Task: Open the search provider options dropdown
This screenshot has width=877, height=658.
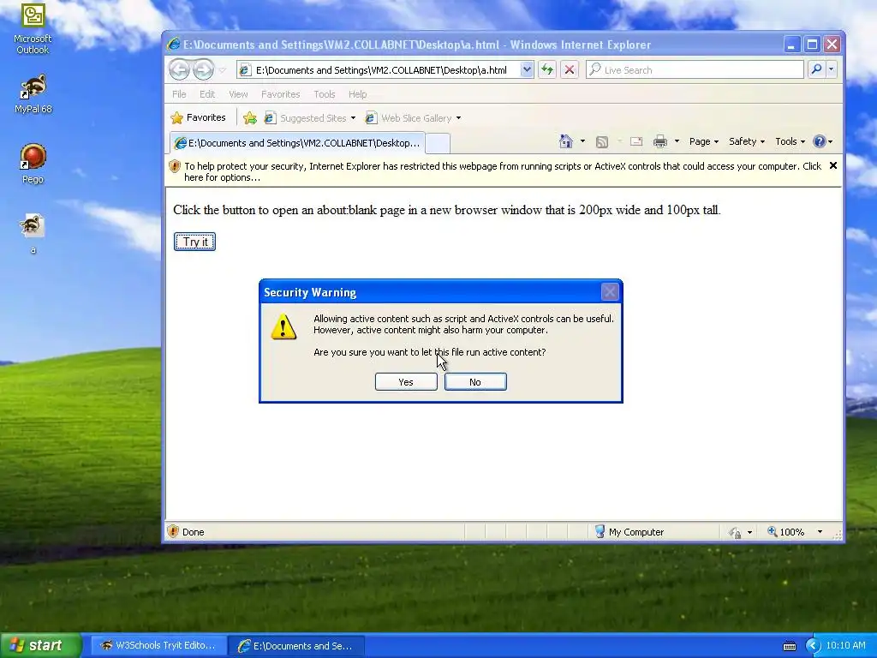Action: 831,69
